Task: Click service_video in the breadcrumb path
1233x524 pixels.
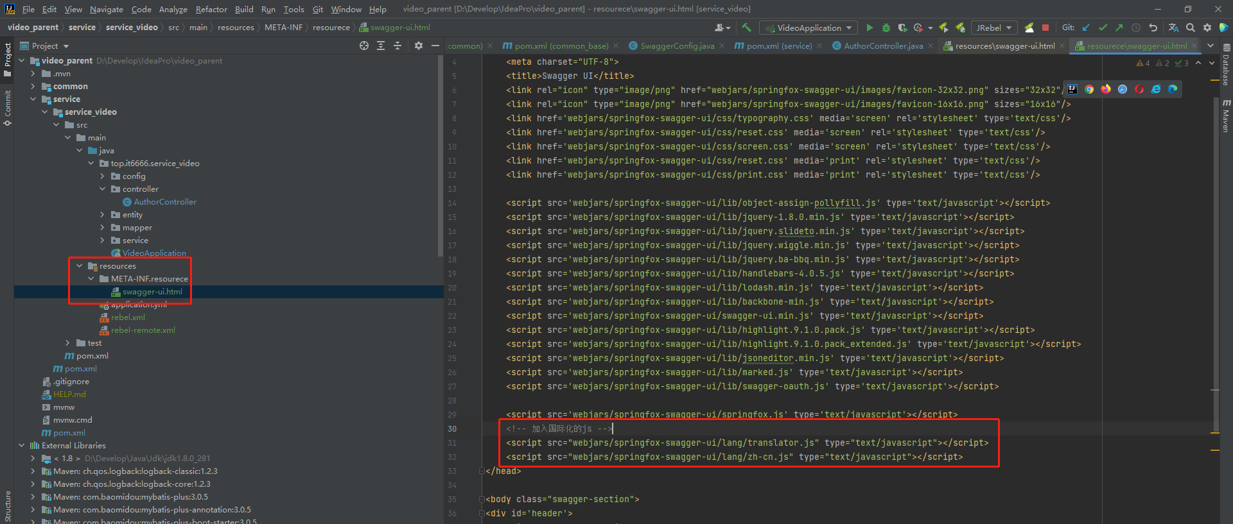Action: 132,28
